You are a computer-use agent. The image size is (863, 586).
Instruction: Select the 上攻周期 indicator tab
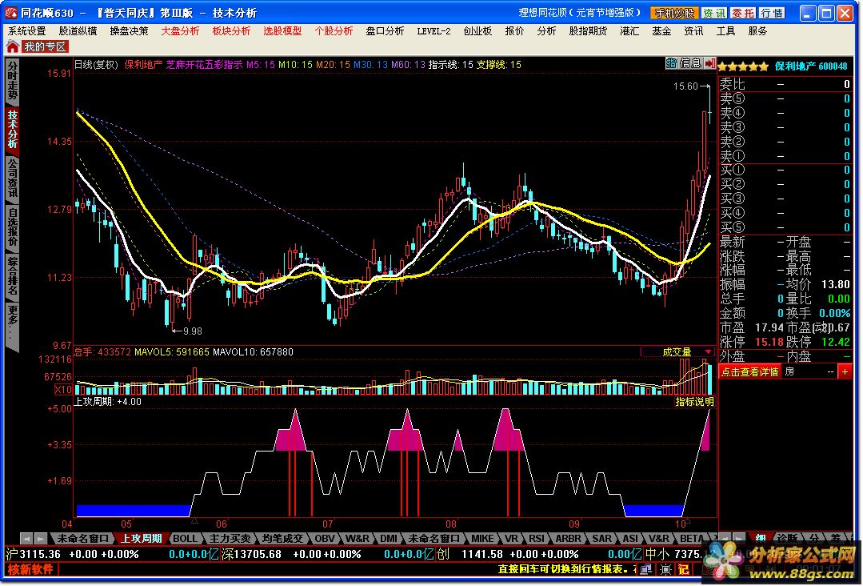point(142,539)
